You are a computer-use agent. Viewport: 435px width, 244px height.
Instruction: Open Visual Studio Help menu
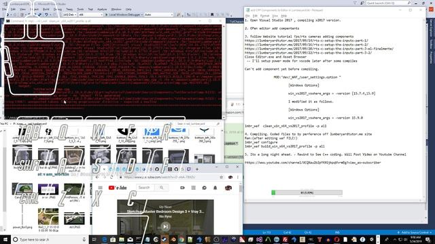tap(128, 9)
